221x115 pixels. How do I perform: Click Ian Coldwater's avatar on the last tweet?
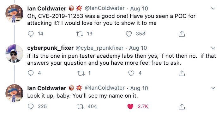(14, 93)
